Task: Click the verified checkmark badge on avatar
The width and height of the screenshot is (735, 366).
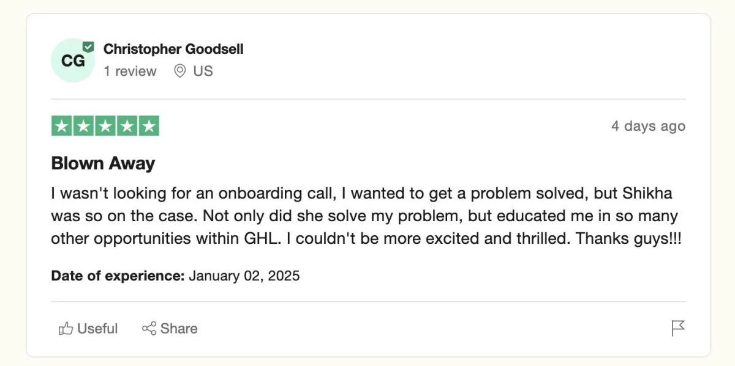Action: pyautogui.click(x=89, y=46)
